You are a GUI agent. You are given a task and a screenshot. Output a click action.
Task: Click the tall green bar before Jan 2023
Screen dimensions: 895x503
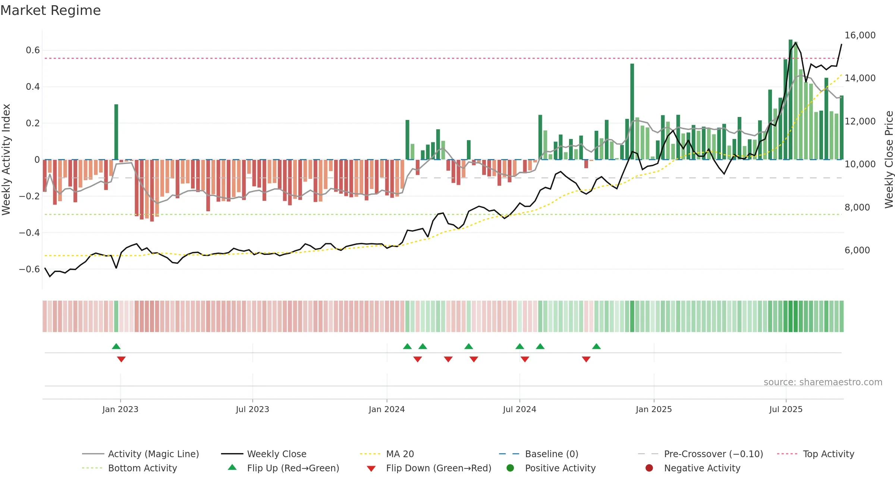[x=116, y=132]
